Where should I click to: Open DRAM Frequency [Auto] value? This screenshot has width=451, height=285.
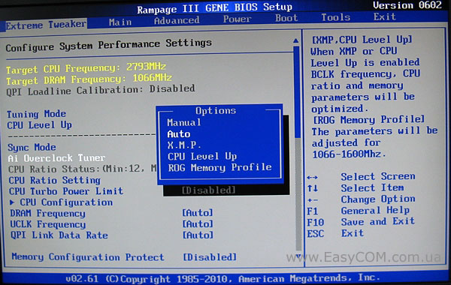coord(198,213)
